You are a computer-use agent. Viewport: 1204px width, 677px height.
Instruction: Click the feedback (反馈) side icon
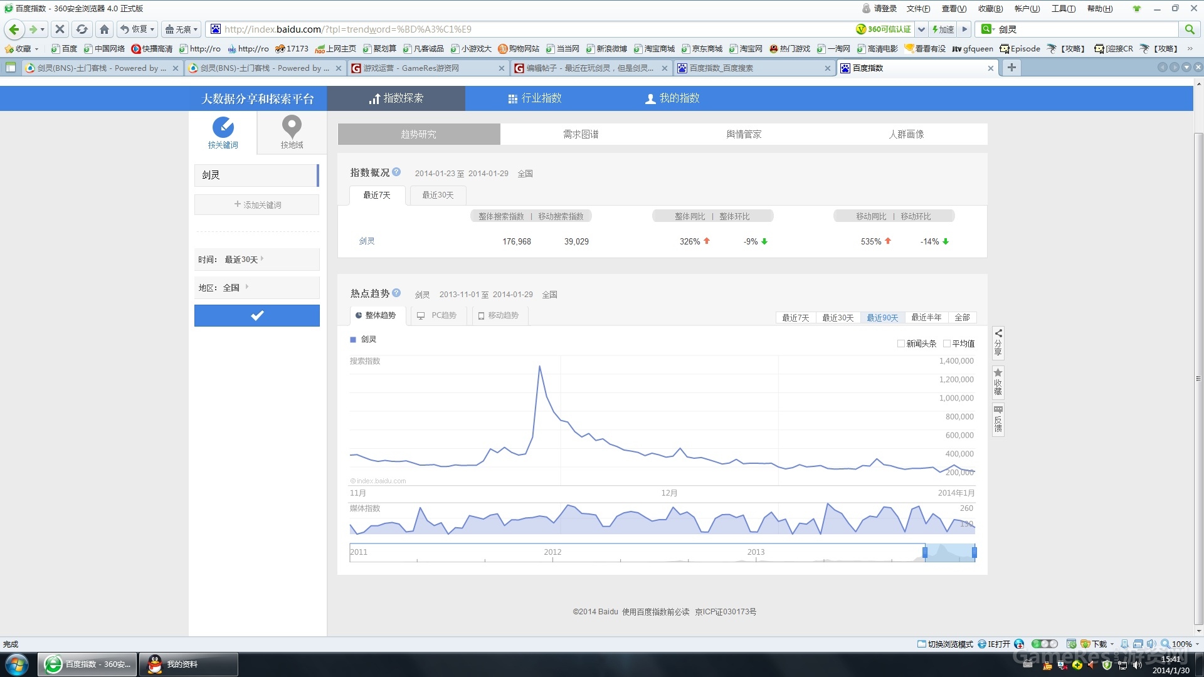point(998,420)
